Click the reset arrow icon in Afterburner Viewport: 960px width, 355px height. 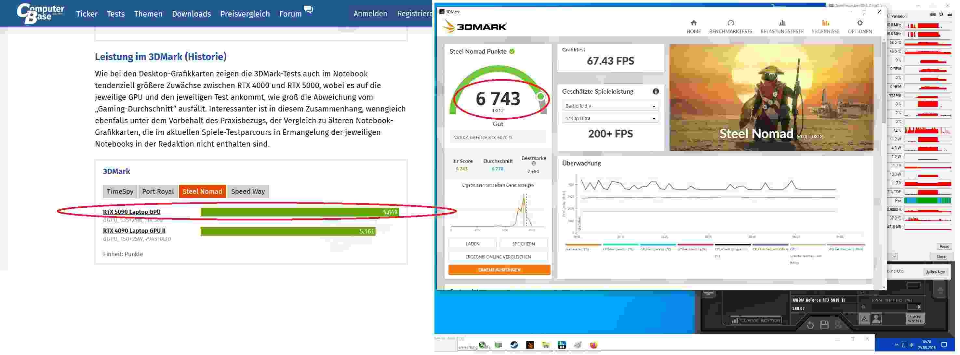pos(810,325)
